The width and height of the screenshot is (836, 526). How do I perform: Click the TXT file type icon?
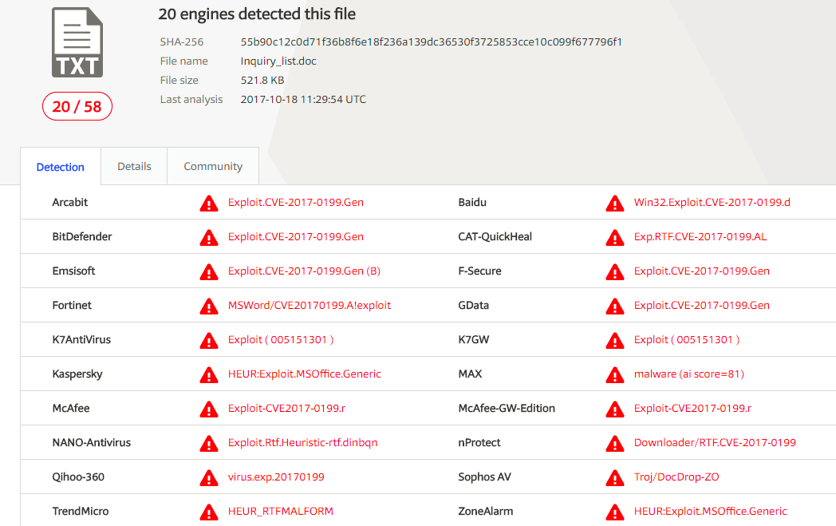(77, 42)
